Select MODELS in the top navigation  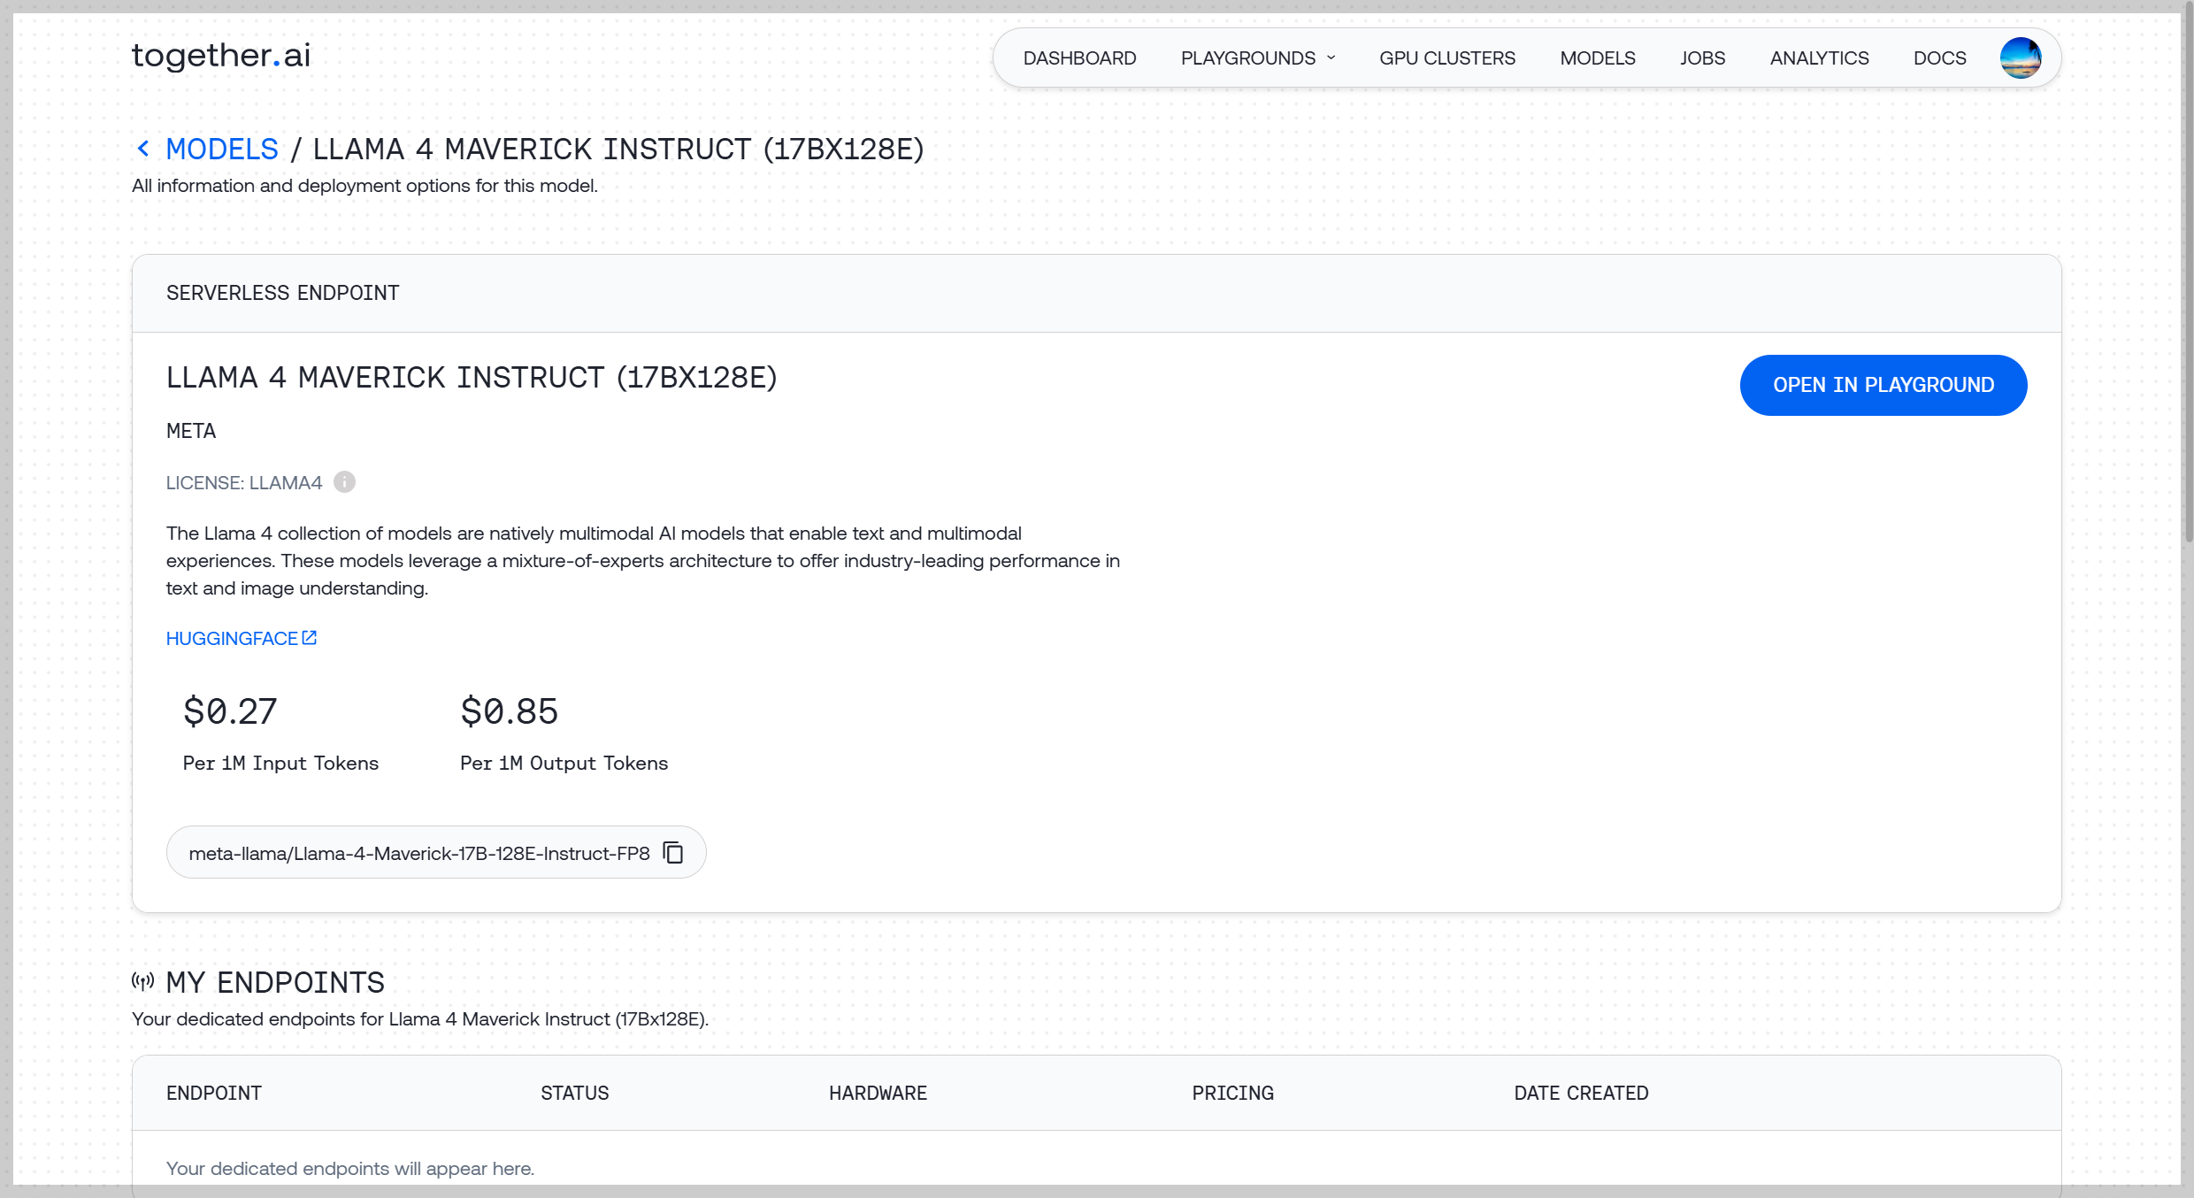click(x=1598, y=58)
